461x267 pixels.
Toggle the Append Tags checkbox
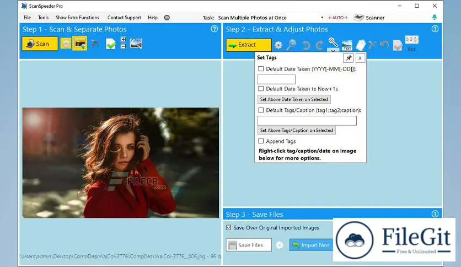261,141
